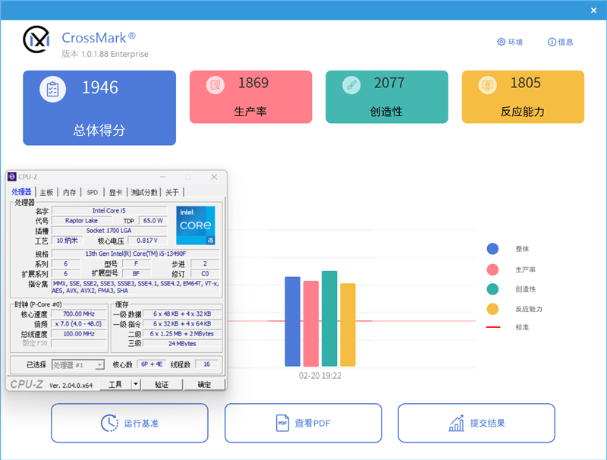Click the 工艺 field showing 10 纳米
The image size is (607, 460).
(x=67, y=241)
